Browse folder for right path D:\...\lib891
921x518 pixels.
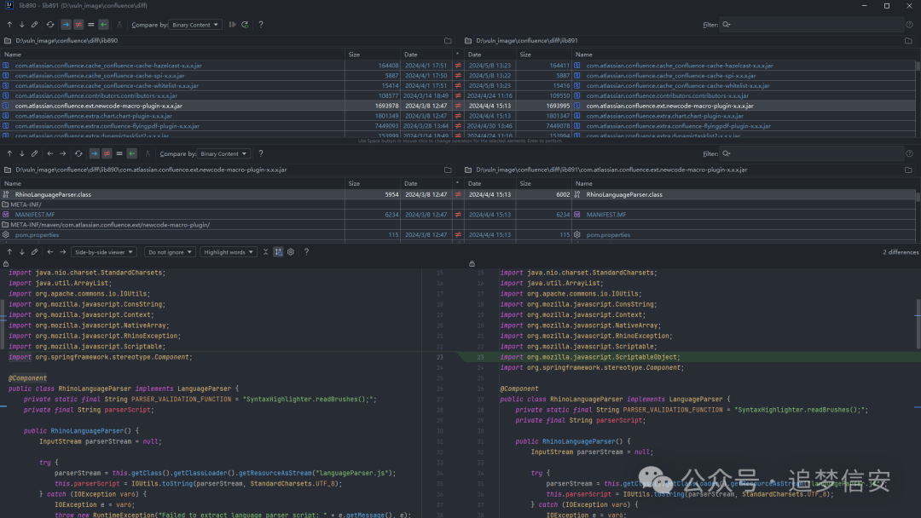coord(909,41)
